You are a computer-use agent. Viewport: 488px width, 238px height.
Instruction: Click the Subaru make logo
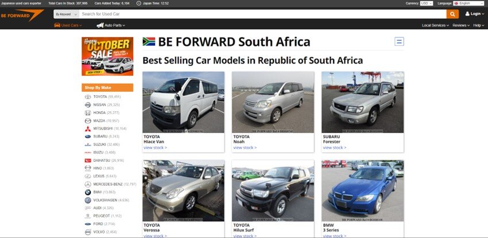coord(88,136)
